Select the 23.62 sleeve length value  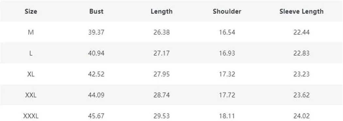[301, 95]
